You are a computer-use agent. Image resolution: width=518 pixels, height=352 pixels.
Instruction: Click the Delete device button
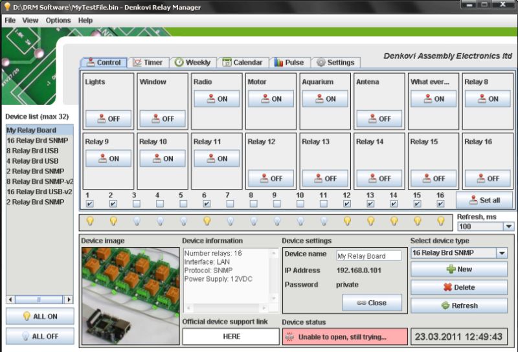tap(459, 287)
